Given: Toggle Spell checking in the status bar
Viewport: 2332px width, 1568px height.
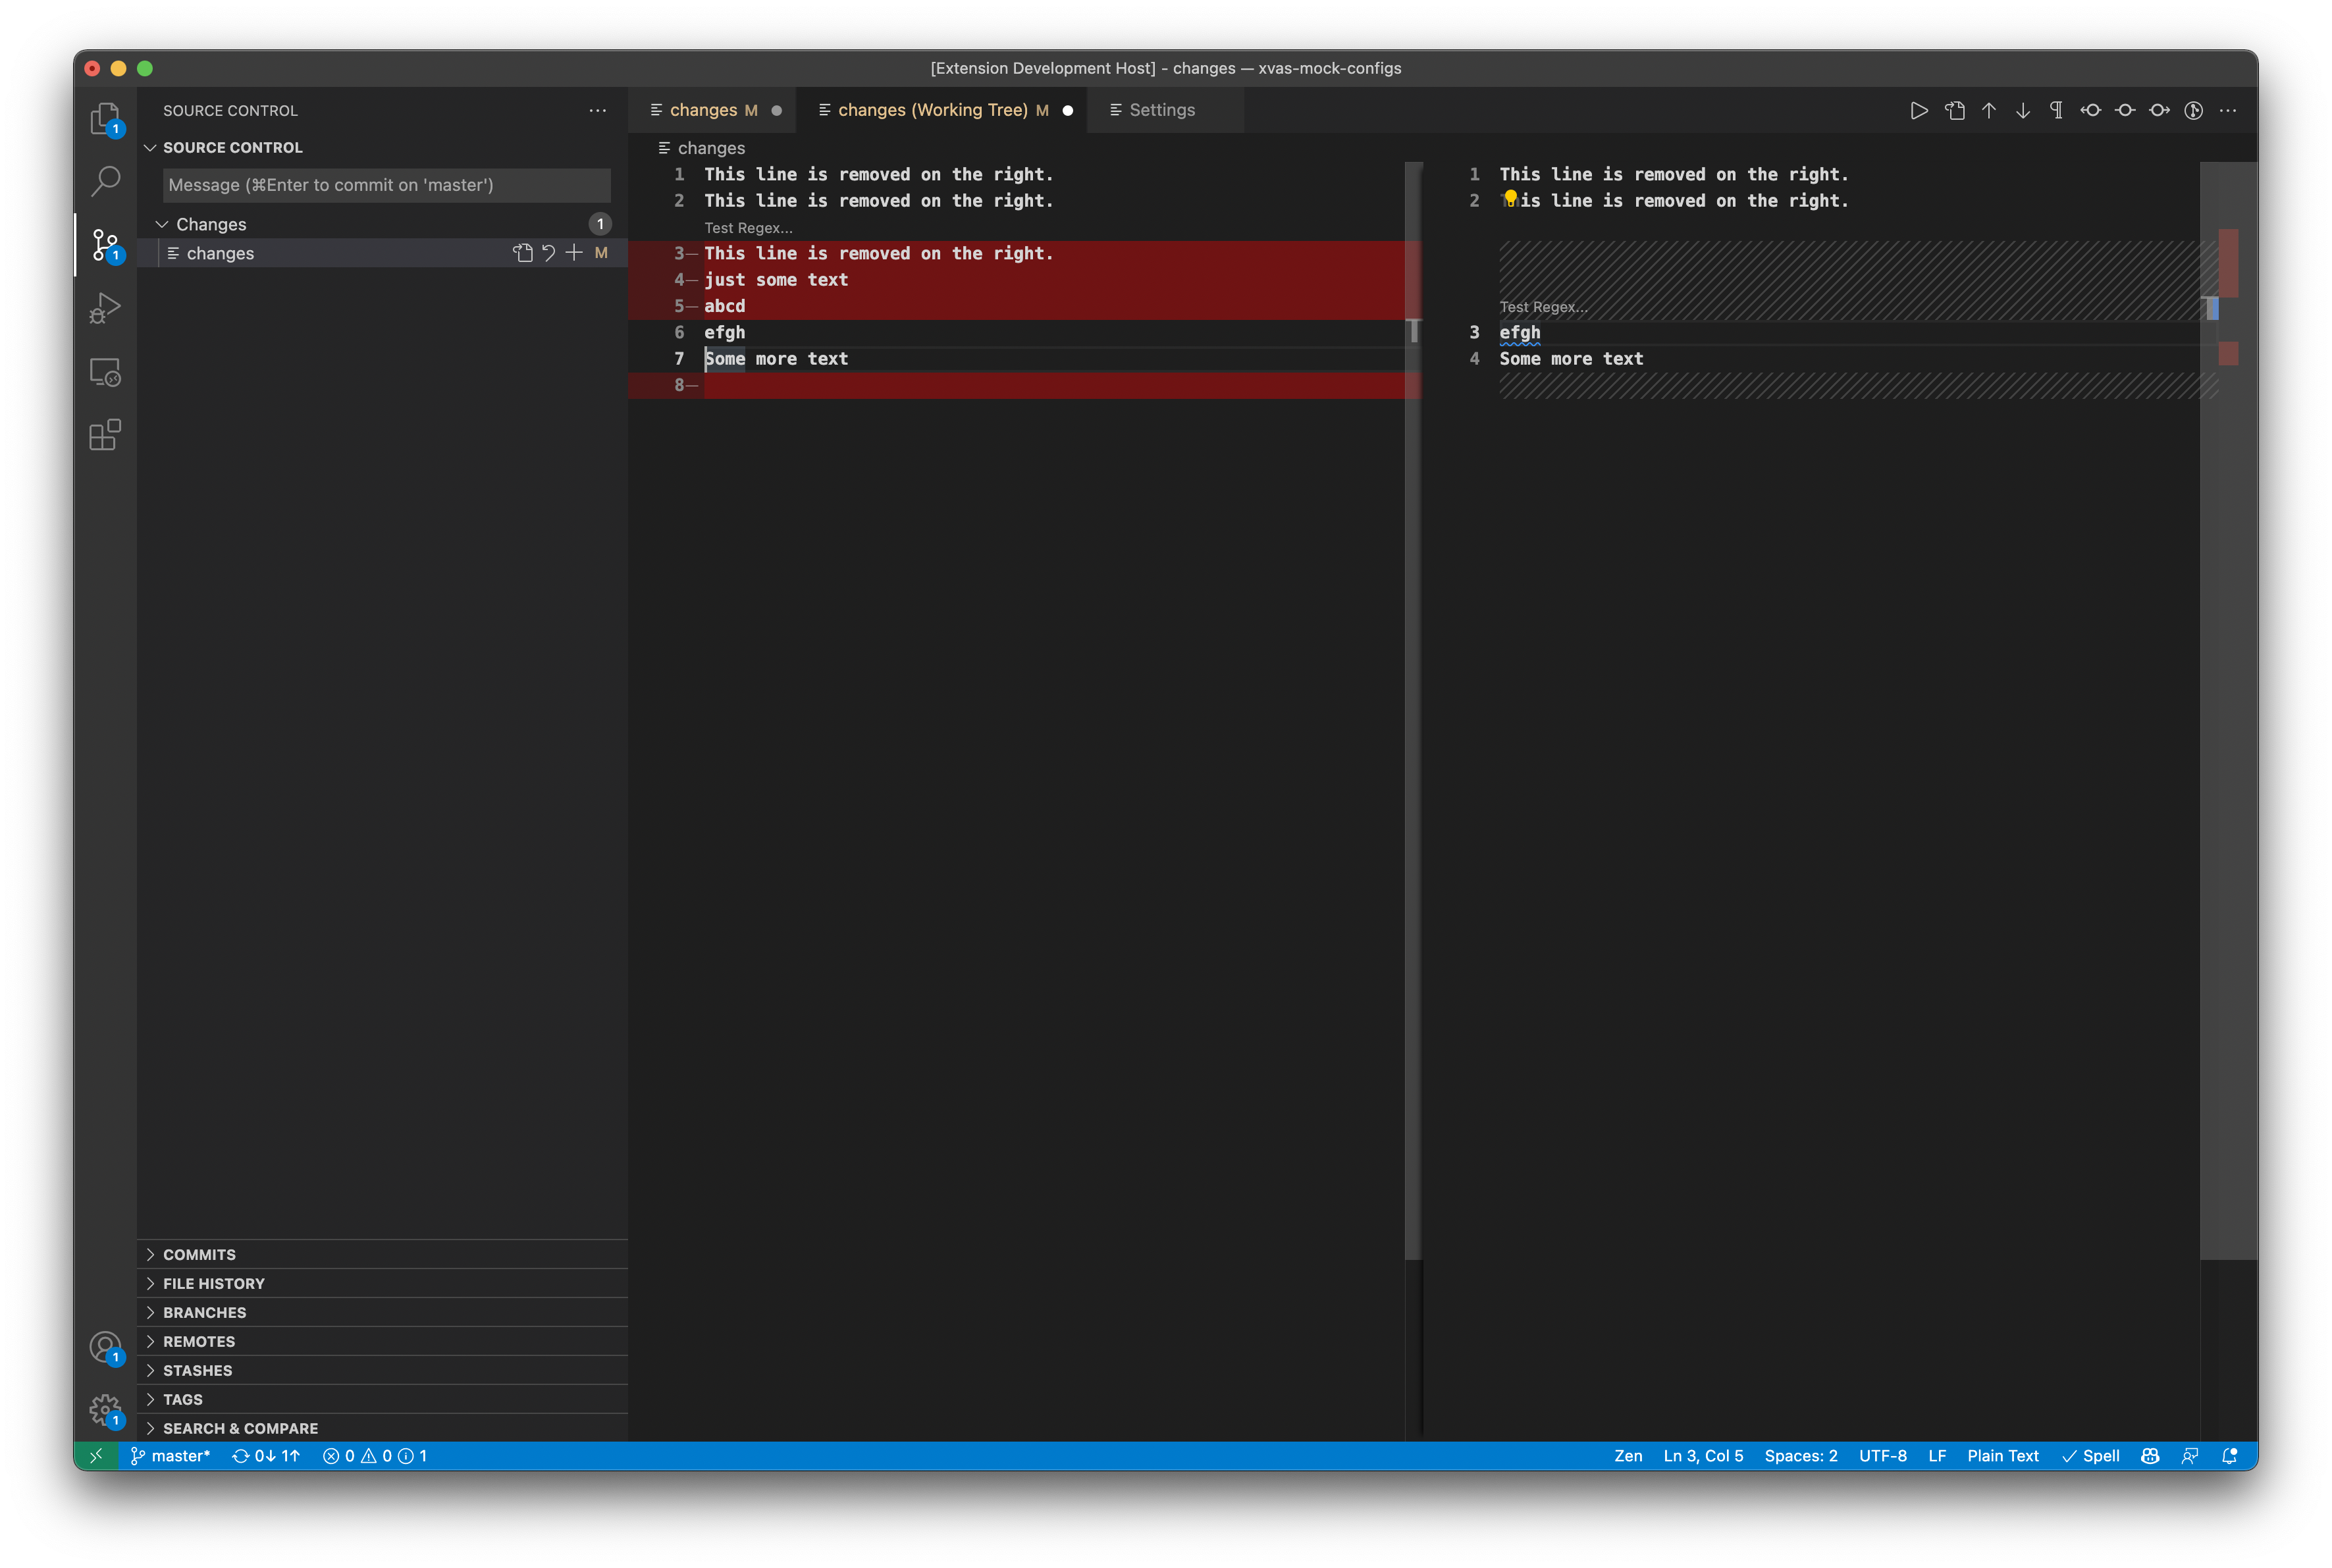Looking at the screenshot, I should click(x=2092, y=1456).
